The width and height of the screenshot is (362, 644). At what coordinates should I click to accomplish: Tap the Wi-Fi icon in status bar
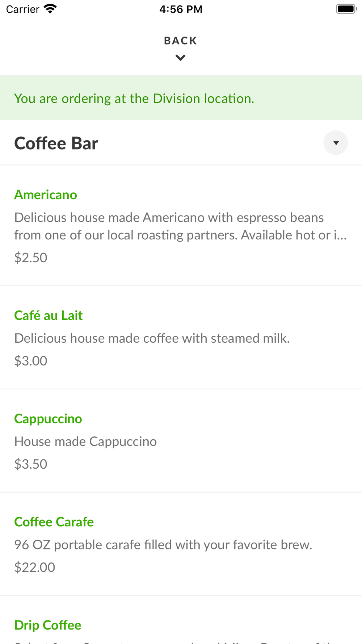(x=50, y=9)
